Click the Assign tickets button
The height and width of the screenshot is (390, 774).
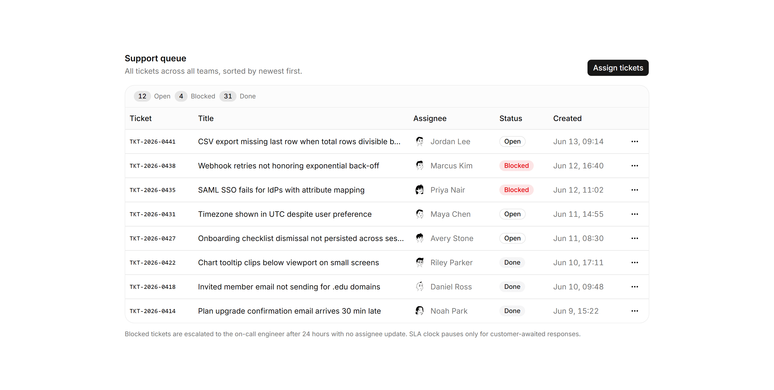click(618, 68)
